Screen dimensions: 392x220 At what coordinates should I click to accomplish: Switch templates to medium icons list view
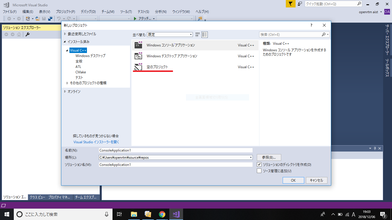pos(205,35)
